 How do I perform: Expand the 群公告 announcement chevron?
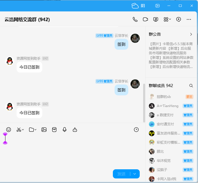(191, 34)
